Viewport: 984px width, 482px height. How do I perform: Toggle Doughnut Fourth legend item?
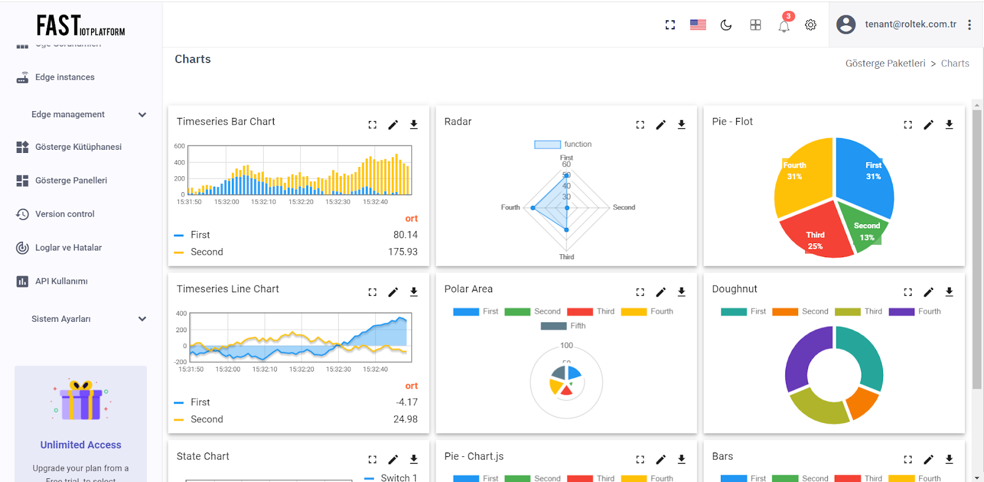915,312
